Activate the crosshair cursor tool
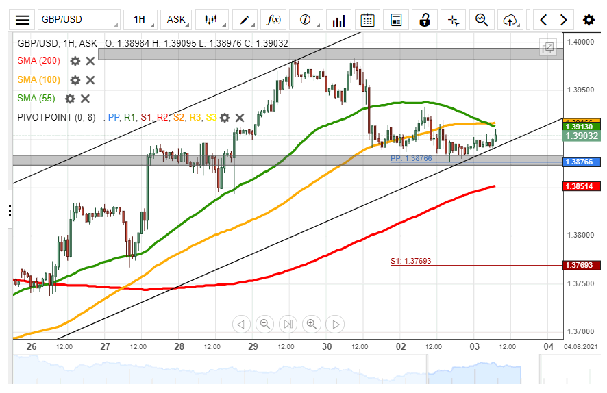 [454, 20]
